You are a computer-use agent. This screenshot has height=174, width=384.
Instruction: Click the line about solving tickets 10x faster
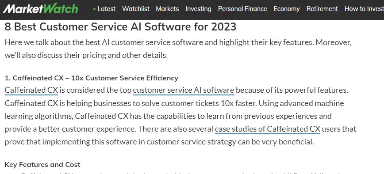click(x=131, y=103)
